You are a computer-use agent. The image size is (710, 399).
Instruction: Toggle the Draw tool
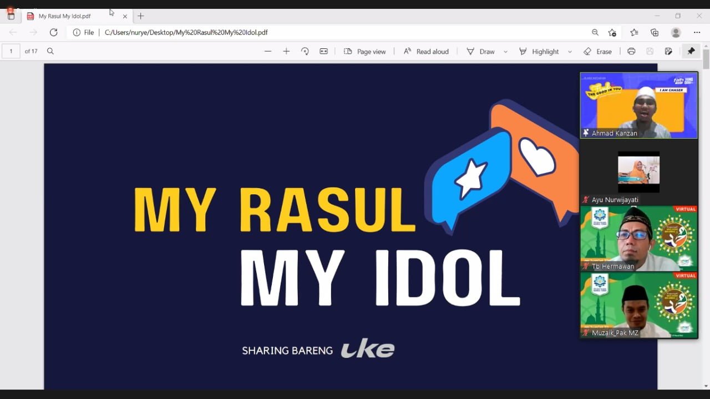(x=480, y=51)
